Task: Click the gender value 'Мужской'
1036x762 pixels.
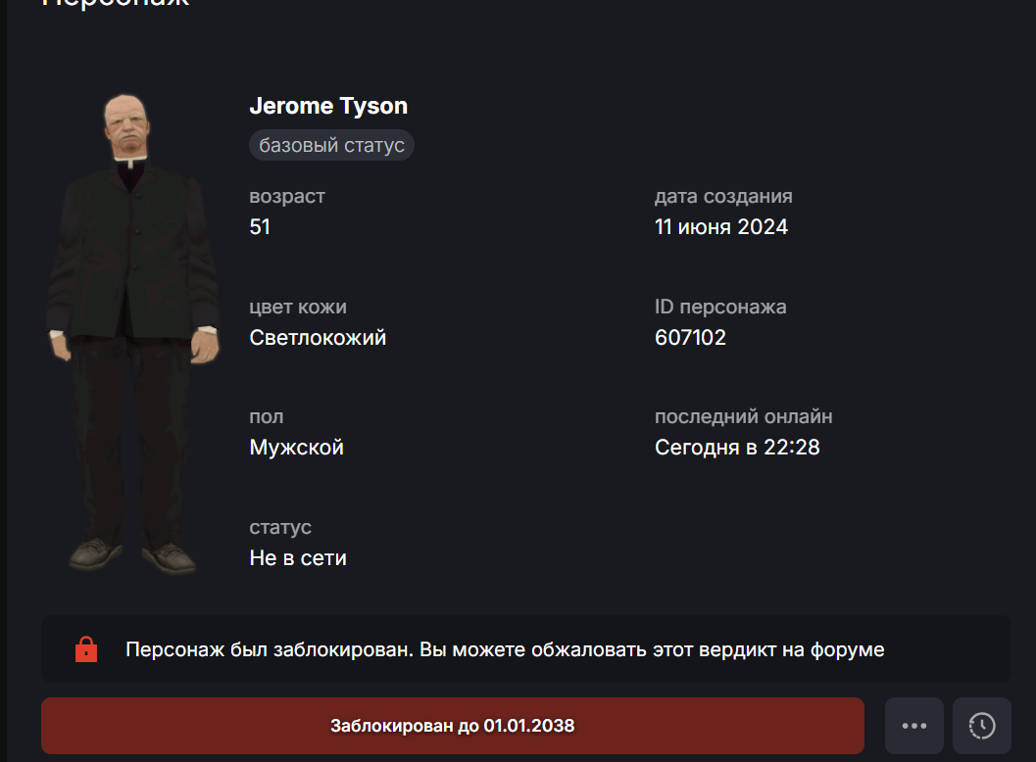Action: coord(297,448)
